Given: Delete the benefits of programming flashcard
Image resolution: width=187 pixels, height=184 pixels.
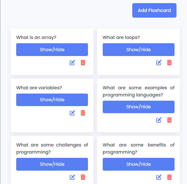Looking at the screenshot, I should [x=169, y=177].
